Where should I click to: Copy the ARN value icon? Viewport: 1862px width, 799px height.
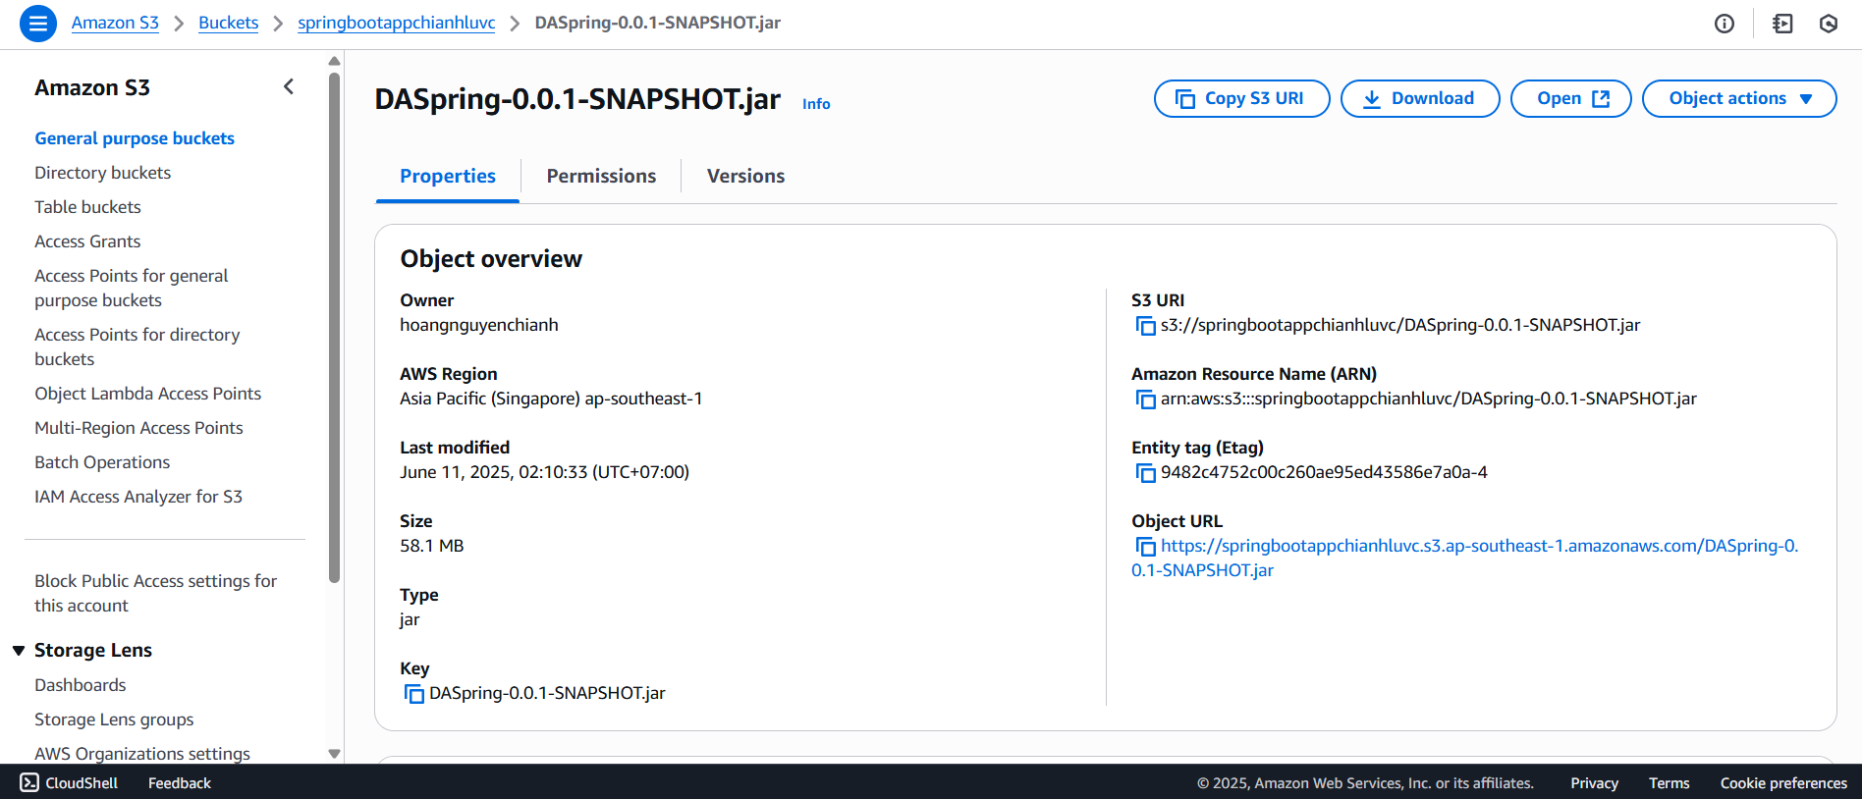(x=1145, y=399)
